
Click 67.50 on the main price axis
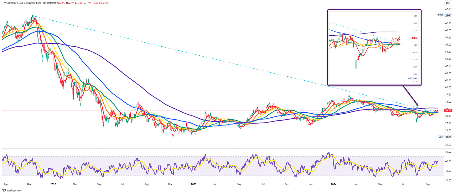tap(448, 9)
